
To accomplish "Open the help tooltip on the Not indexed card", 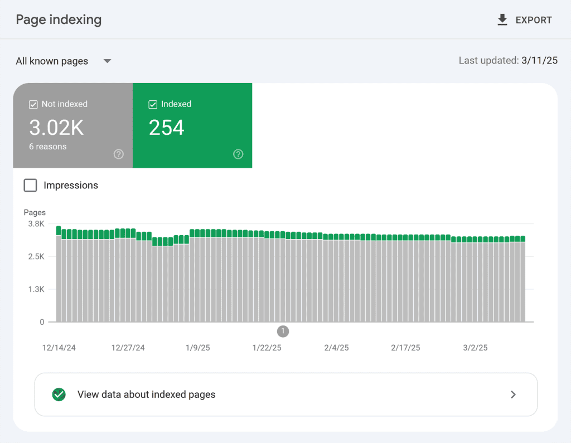I will point(118,154).
